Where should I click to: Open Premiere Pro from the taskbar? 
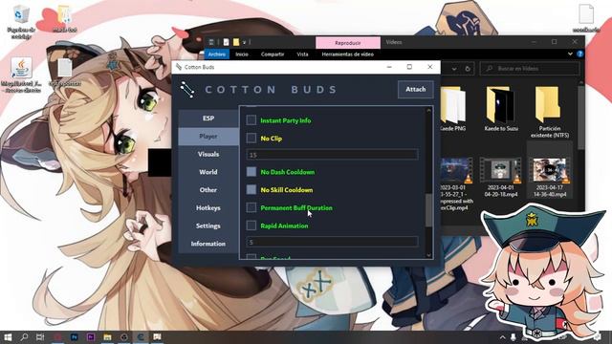click(x=91, y=337)
